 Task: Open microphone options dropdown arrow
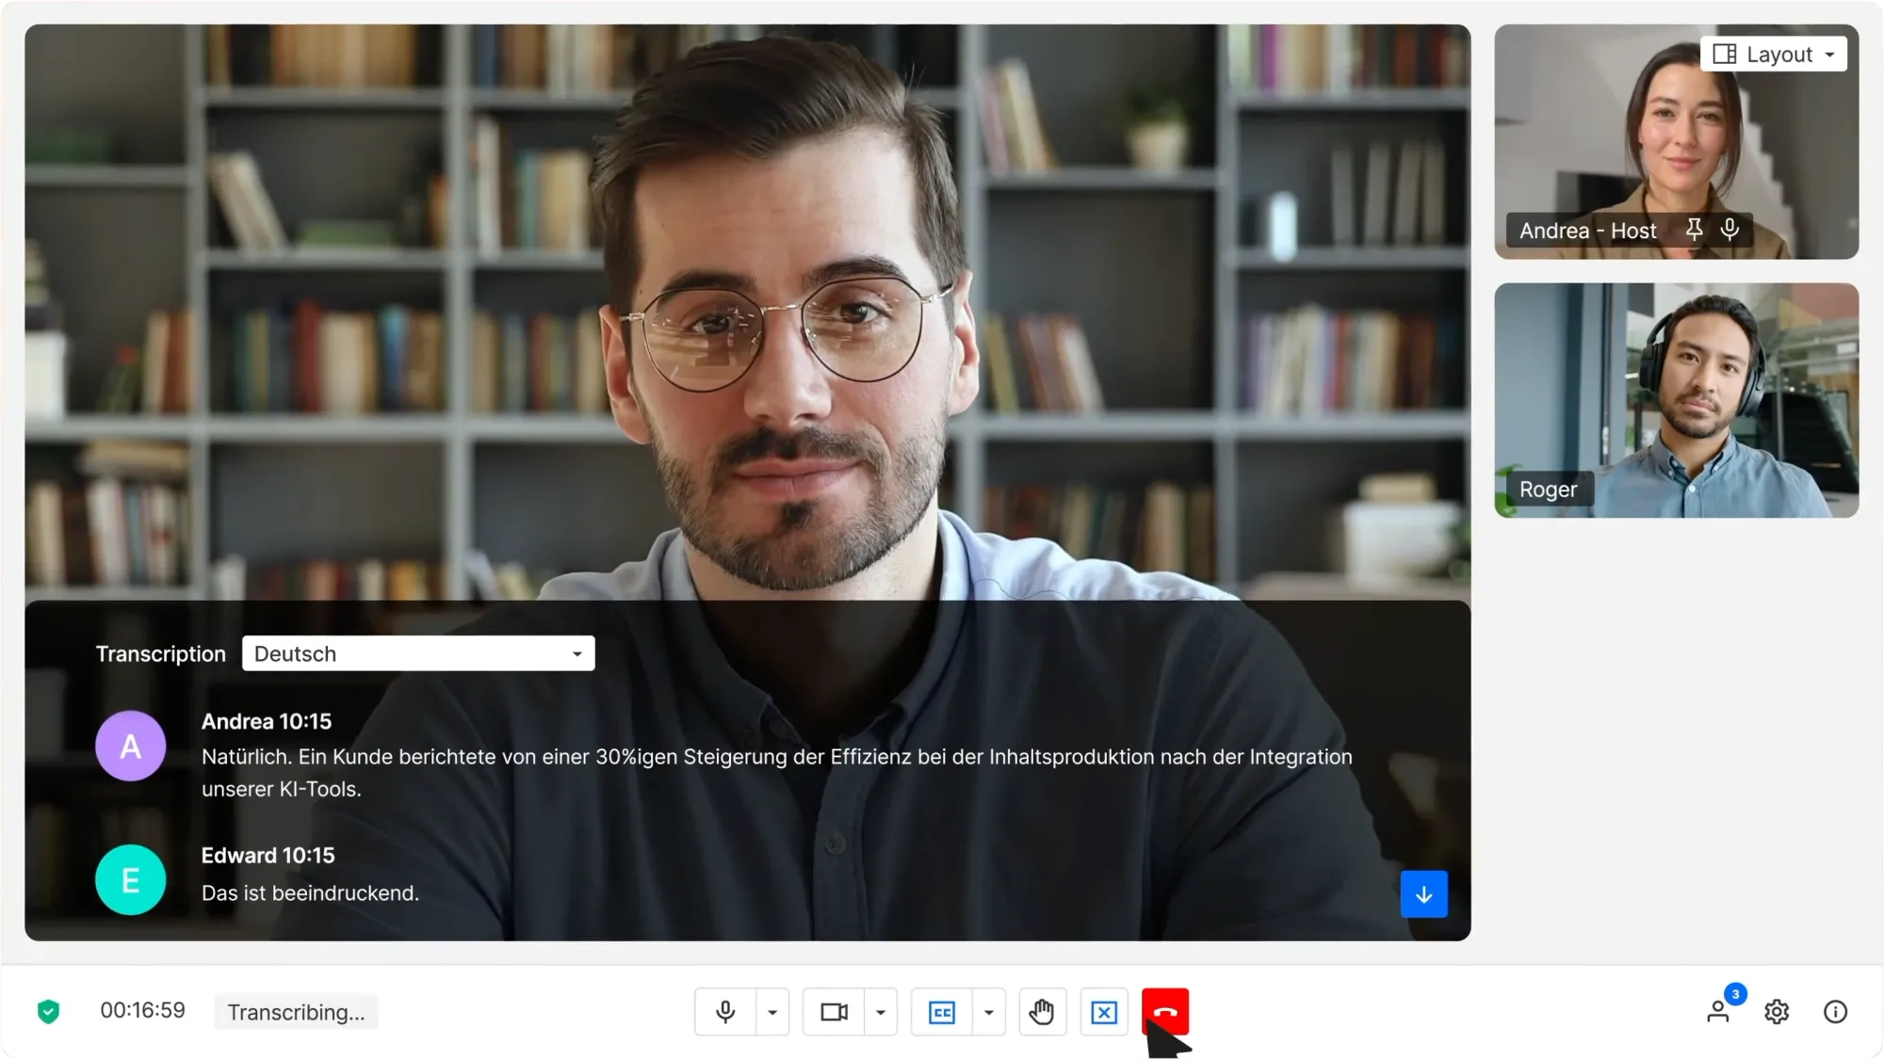click(772, 1012)
